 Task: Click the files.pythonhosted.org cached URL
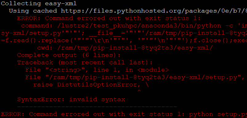click(154, 11)
